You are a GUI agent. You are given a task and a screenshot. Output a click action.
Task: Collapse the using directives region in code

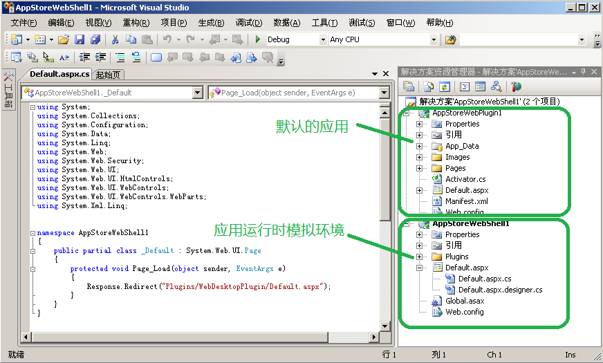(33, 107)
